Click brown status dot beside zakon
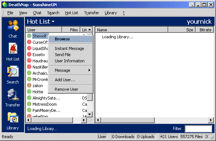The height and width of the screenshot is (141, 216). click(29, 85)
